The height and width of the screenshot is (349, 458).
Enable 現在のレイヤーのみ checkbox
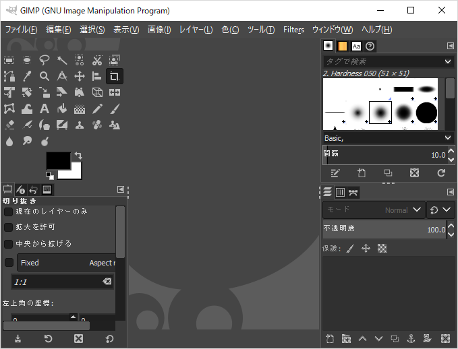pyautogui.click(x=9, y=212)
